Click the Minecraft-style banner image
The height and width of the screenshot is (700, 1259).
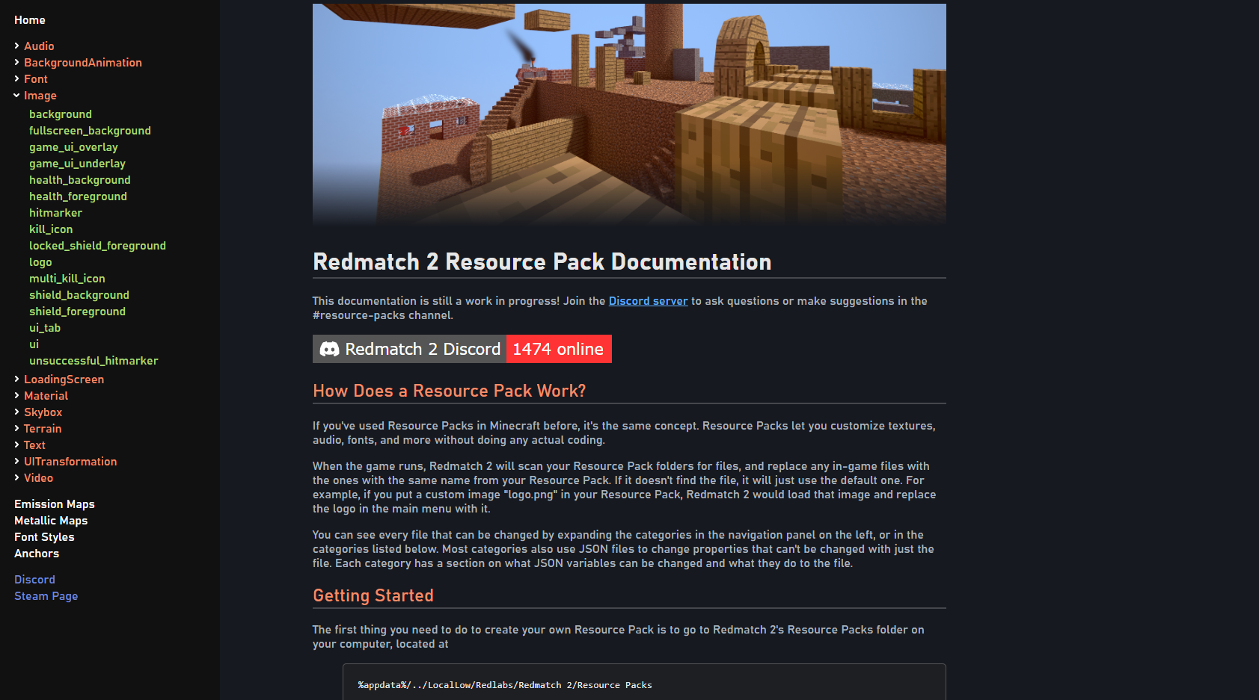[x=629, y=114]
